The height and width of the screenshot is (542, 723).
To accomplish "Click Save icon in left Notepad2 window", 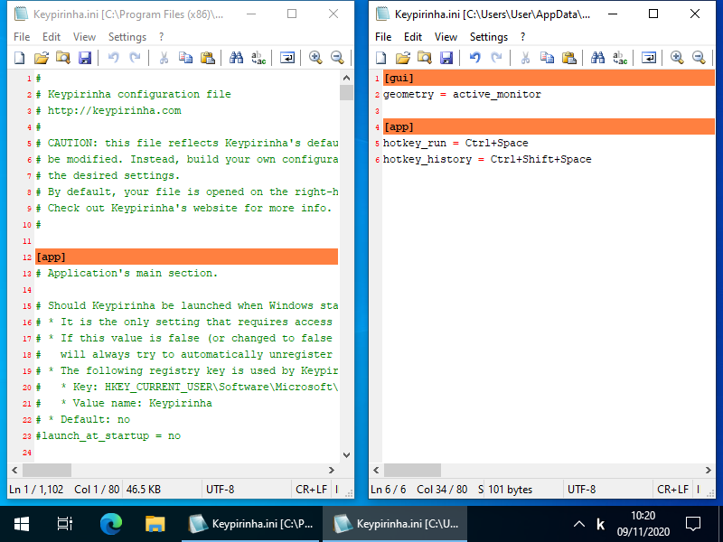I will pyautogui.click(x=85, y=58).
